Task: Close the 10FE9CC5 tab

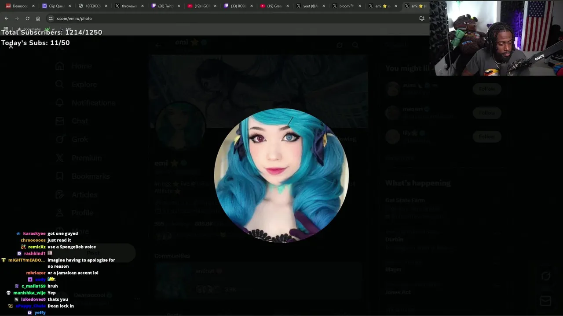Action: point(106,6)
